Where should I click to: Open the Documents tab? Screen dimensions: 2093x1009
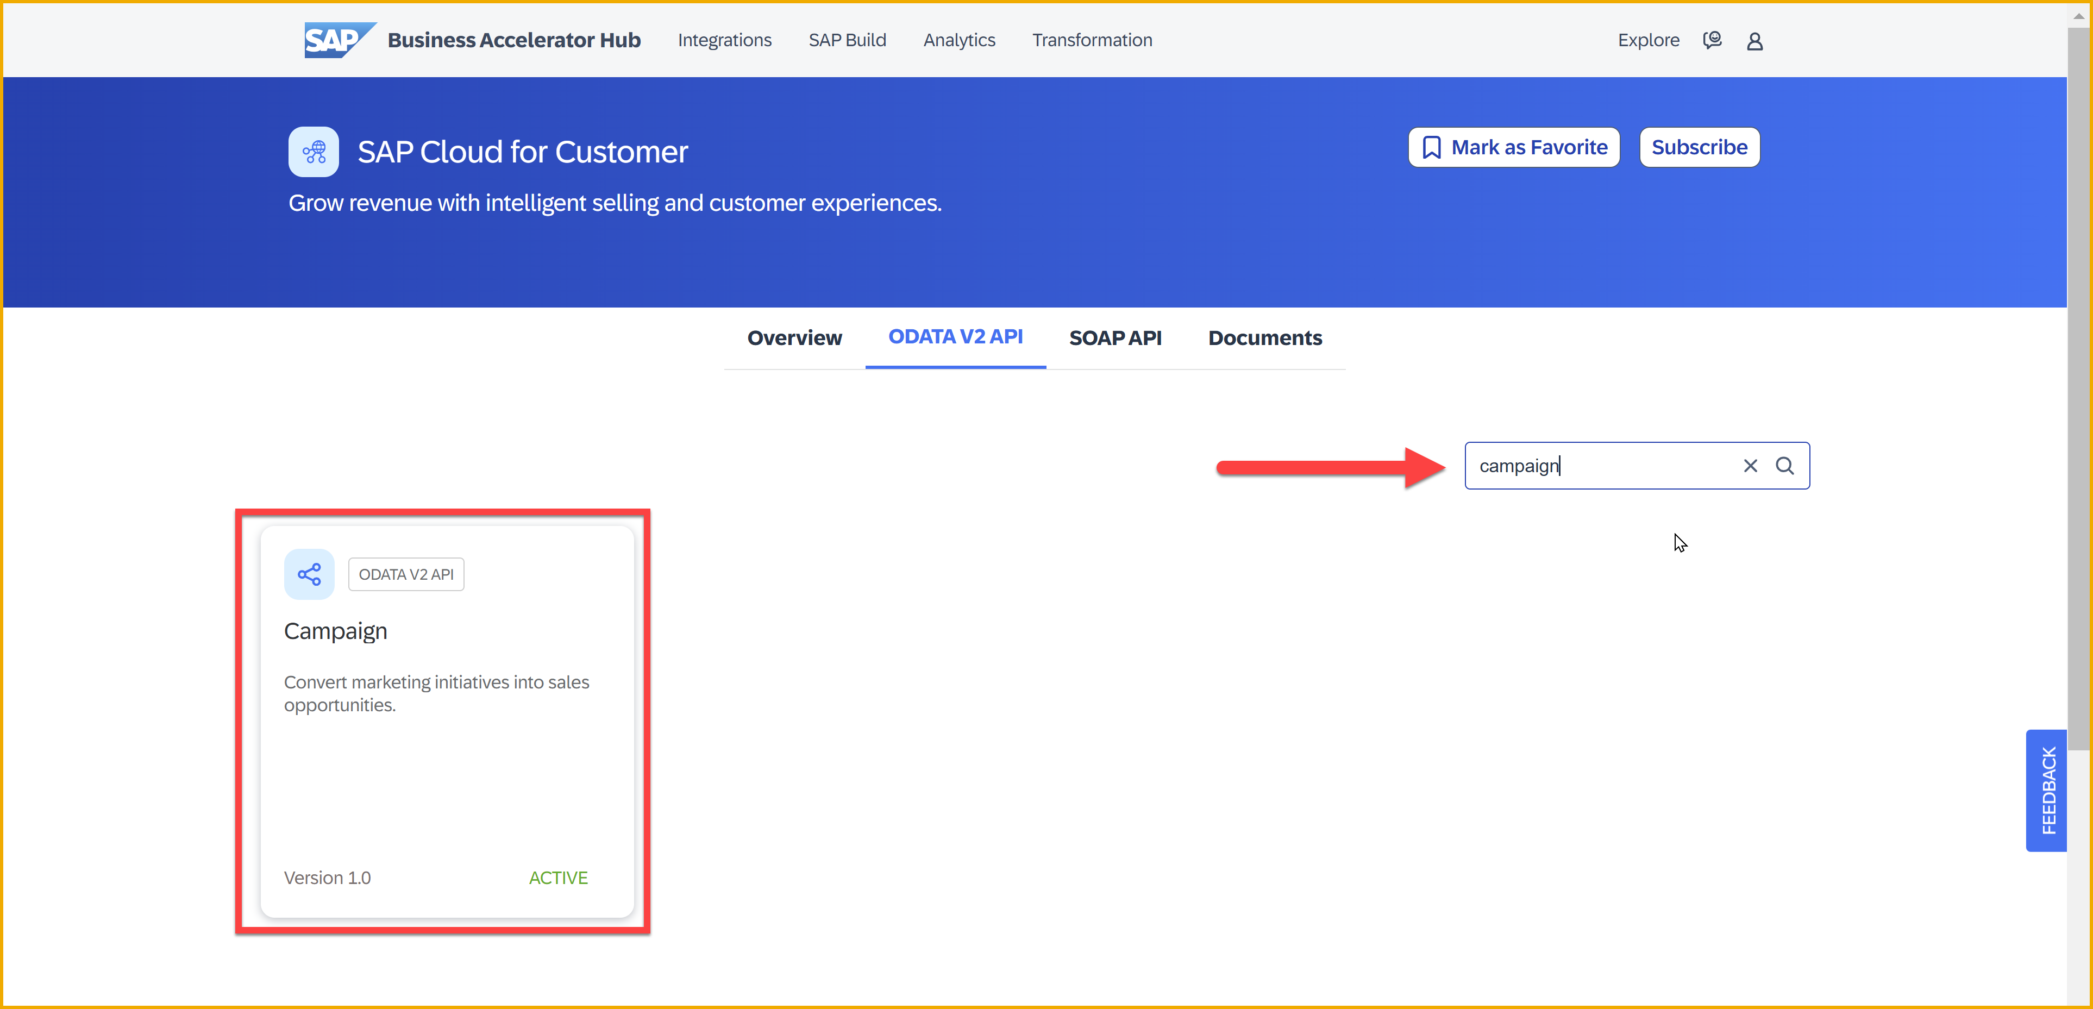(1264, 338)
